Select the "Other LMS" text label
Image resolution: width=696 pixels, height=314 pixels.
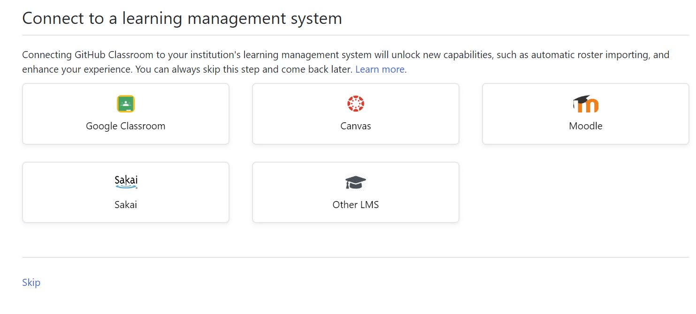355,205
